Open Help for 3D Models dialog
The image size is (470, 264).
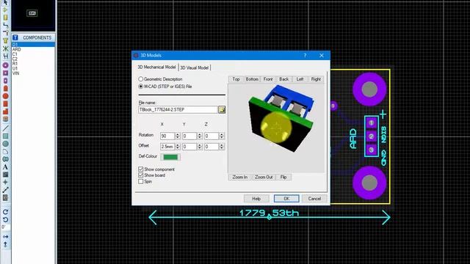256,199
